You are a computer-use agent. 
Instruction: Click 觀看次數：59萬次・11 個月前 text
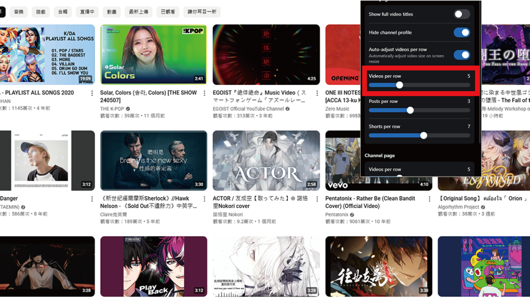[132, 116]
